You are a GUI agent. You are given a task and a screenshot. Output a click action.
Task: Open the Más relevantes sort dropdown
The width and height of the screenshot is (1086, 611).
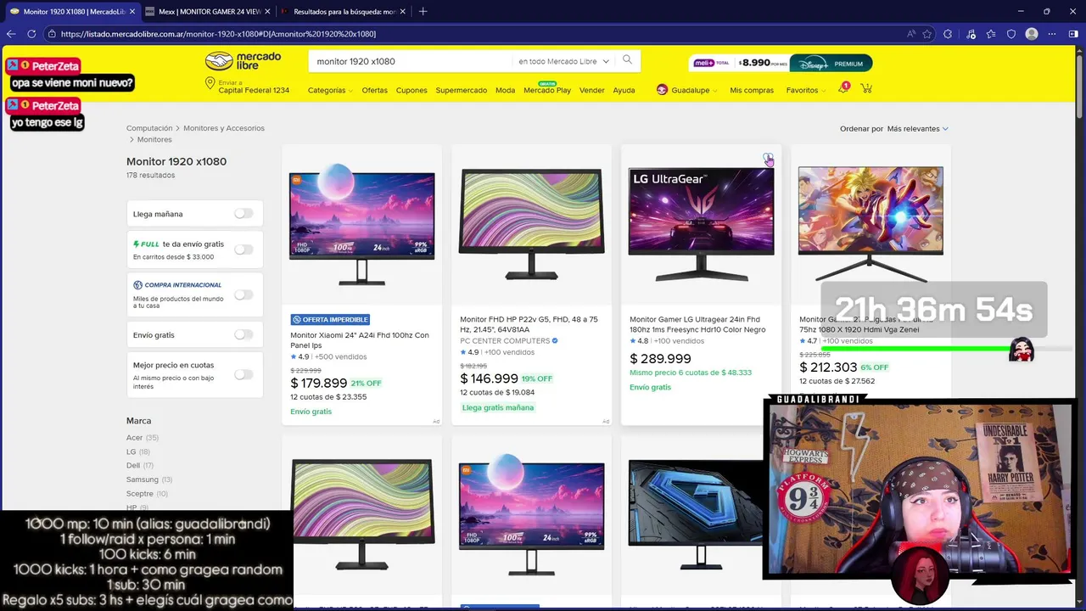(918, 129)
